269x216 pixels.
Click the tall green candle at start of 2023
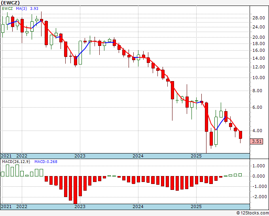[x=80, y=53]
